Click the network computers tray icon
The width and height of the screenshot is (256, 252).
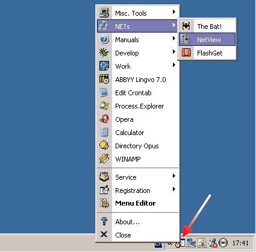pos(191,243)
